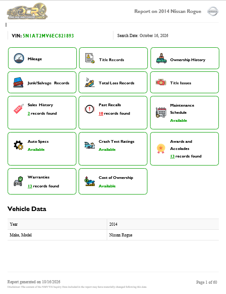The width and height of the screenshot is (226, 294).
Task: Click Report generated on 10/16/2026 footer
Action: (34, 282)
